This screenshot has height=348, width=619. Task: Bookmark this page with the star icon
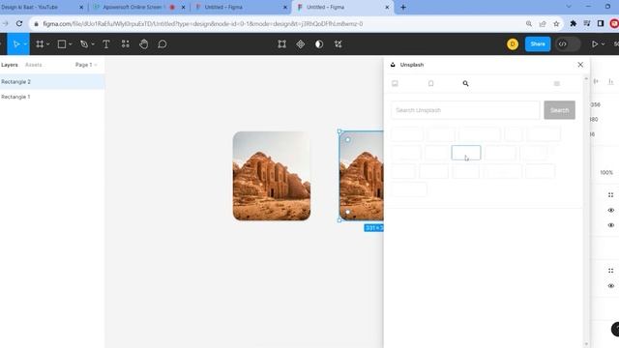coord(556,24)
